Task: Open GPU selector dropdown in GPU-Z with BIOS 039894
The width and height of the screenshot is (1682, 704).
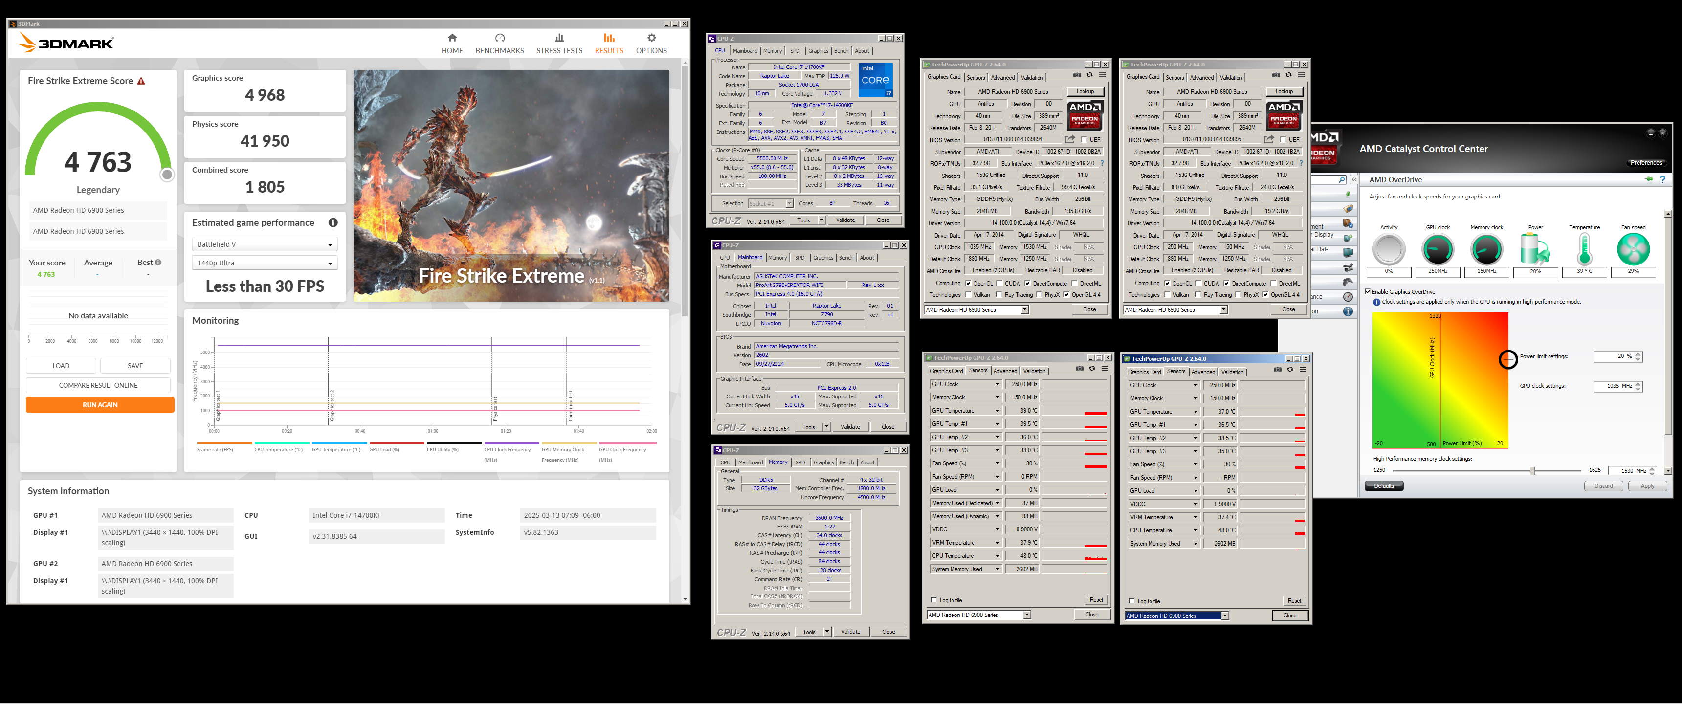Action: point(1024,309)
